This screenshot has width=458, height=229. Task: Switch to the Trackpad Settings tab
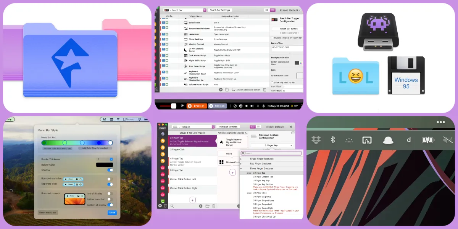(228, 127)
